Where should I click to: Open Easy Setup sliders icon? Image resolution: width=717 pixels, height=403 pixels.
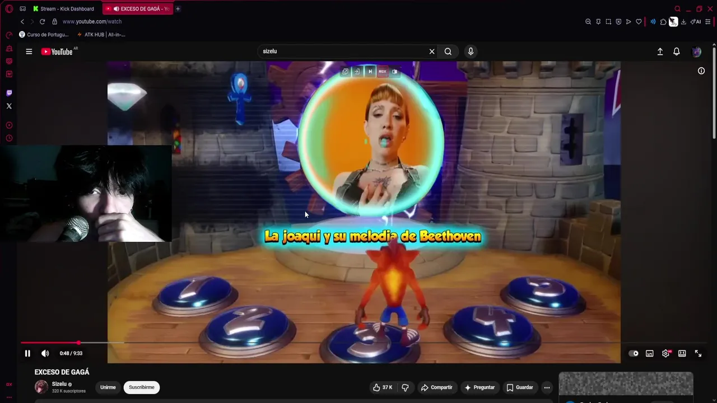[708, 22]
